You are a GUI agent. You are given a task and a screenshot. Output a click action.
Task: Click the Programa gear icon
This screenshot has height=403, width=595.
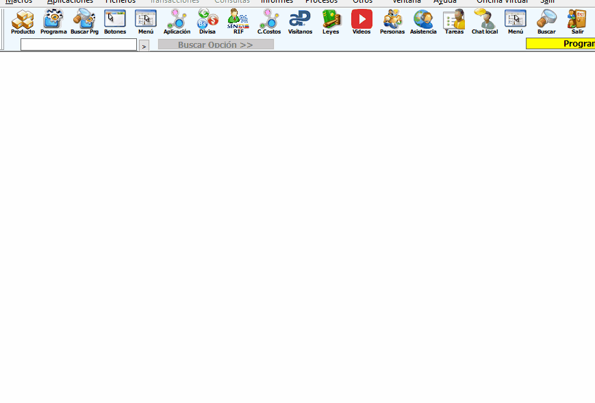point(53,21)
